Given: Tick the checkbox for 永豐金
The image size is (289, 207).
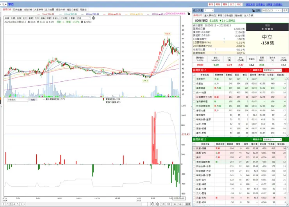Looking at the screenshot, I should pos(194,84).
